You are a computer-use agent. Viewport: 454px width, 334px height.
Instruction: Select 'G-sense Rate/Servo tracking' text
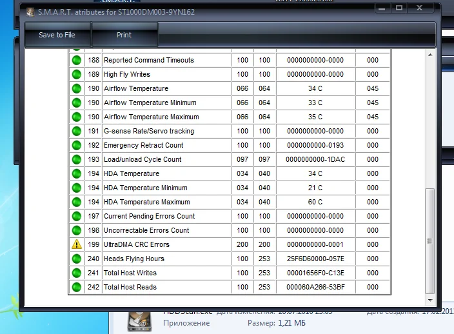click(149, 131)
